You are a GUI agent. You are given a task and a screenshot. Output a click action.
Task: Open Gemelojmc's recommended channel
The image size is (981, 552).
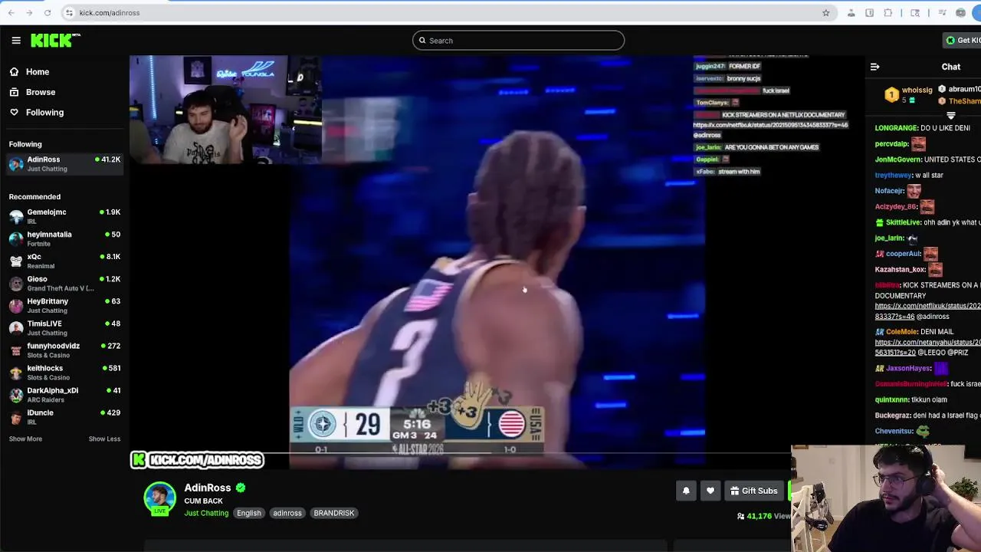(64, 216)
